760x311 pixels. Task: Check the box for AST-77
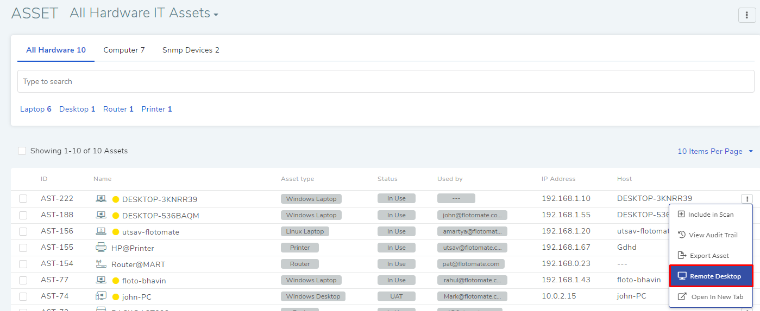[x=23, y=280]
